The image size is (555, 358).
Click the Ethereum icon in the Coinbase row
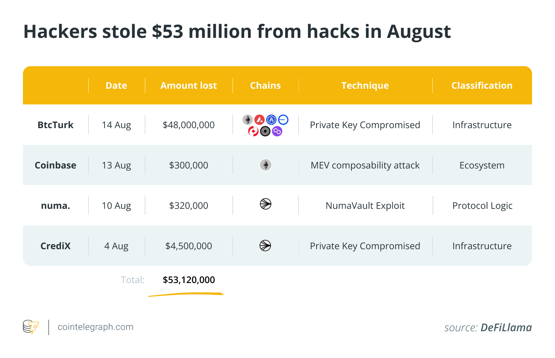[266, 165]
